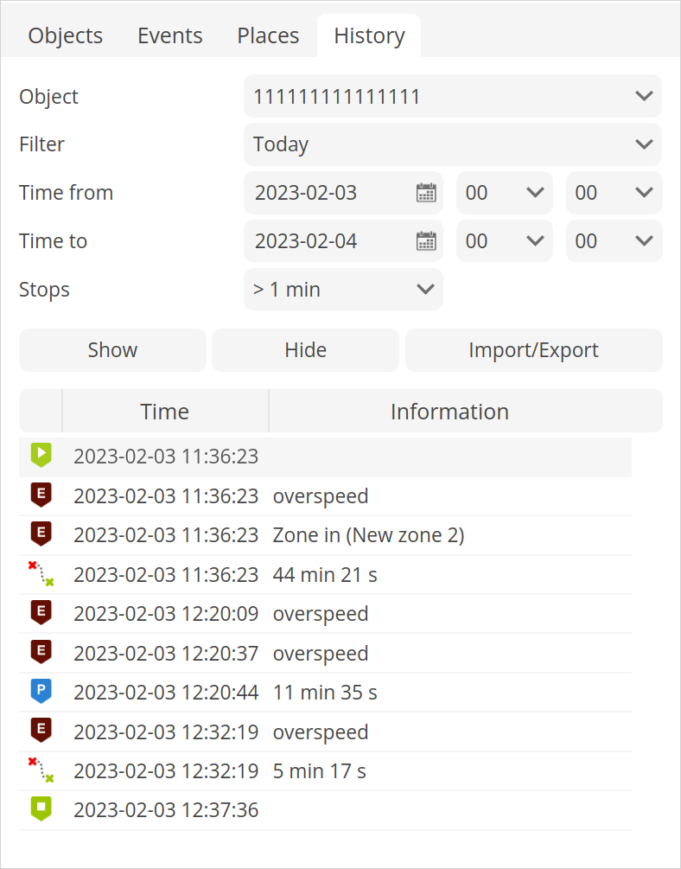
Task: Open the Filter dropdown showing Today
Action: pos(452,144)
